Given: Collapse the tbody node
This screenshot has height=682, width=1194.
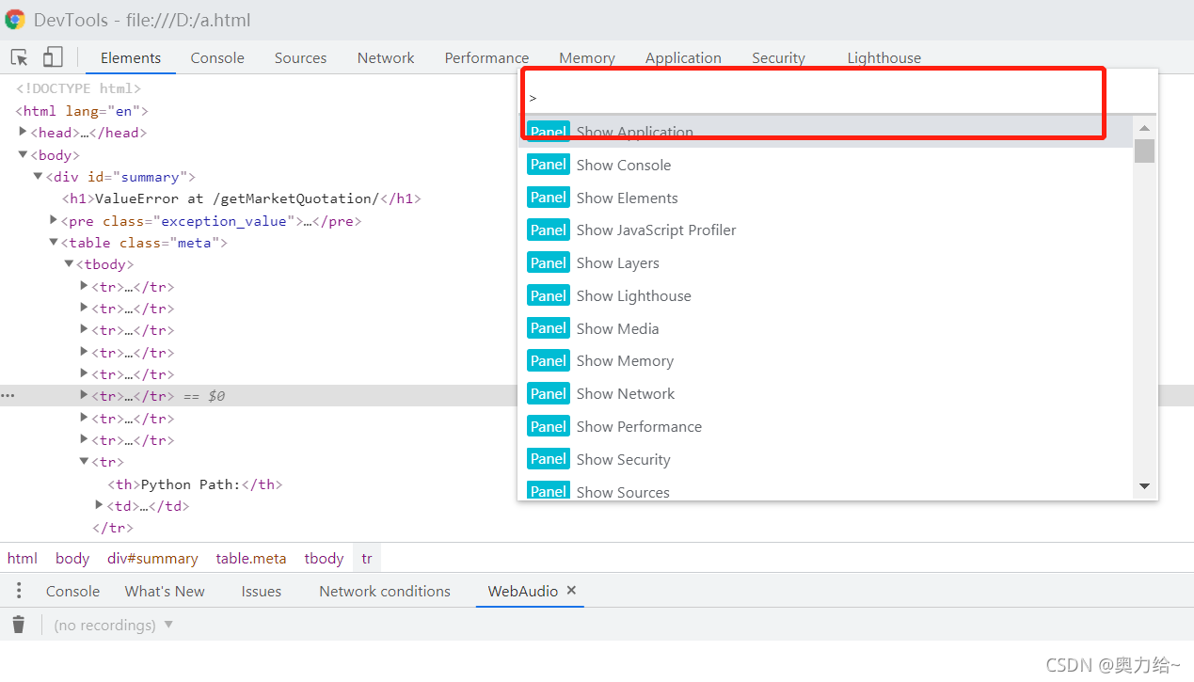Looking at the screenshot, I should [69, 263].
